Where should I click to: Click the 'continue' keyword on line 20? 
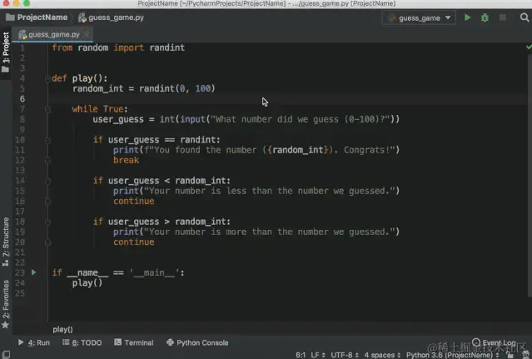pos(134,242)
